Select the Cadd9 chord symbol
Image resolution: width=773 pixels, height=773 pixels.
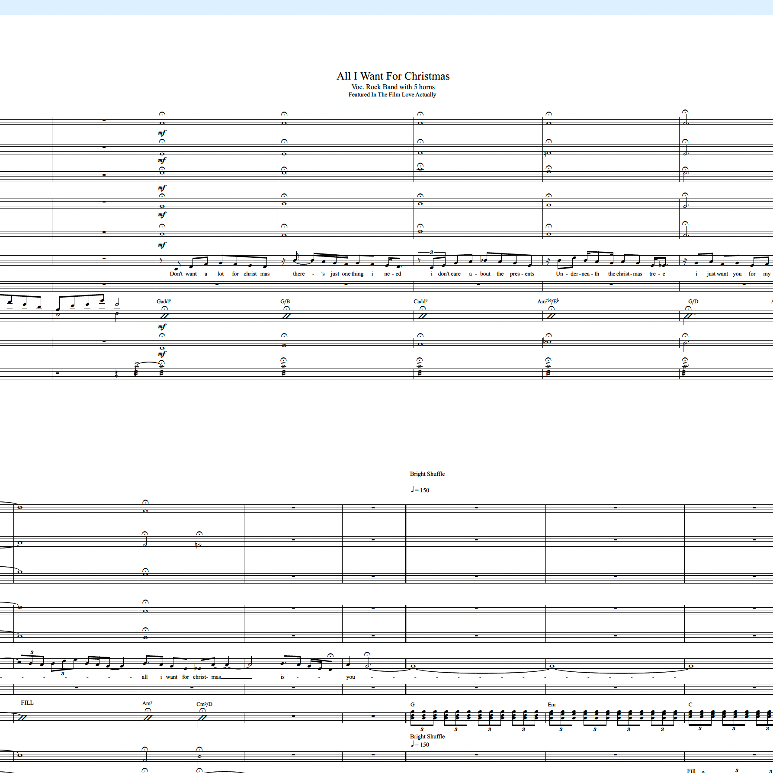(420, 302)
